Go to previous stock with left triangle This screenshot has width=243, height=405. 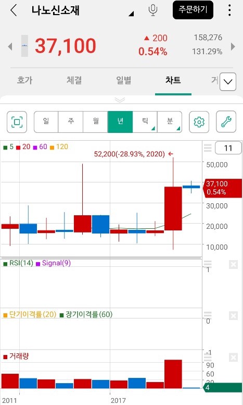point(10,46)
